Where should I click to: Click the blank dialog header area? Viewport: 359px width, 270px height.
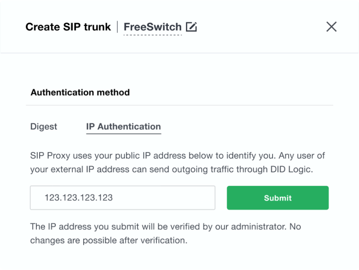260,27
